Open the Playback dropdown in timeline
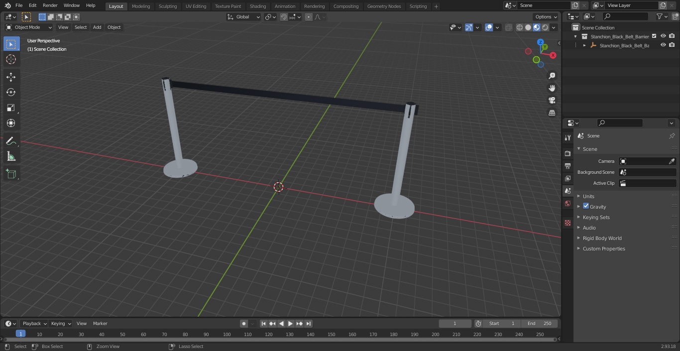The height and width of the screenshot is (351, 680). (34, 324)
